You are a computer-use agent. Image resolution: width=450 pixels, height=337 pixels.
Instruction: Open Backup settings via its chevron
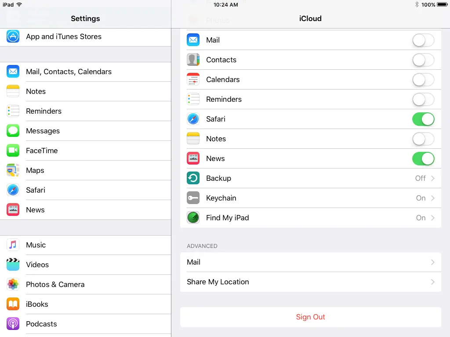pyautogui.click(x=433, y=178)
